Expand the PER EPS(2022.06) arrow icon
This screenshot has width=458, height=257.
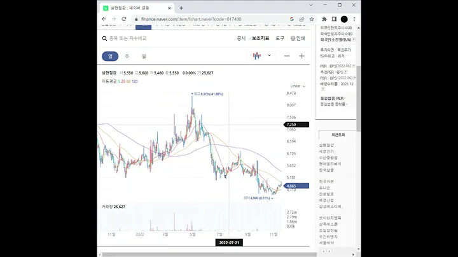coord(354,66)
